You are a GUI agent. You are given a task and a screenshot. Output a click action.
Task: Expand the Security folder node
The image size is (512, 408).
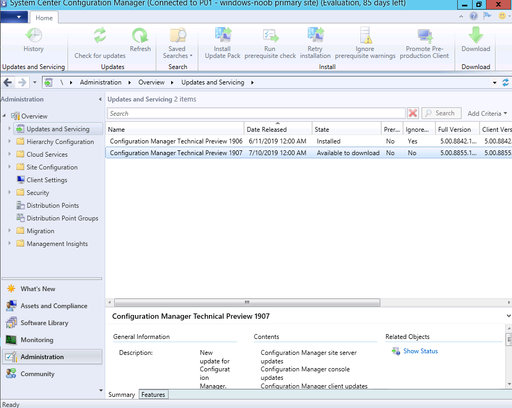pyautogui.click(x=10, y=192)
